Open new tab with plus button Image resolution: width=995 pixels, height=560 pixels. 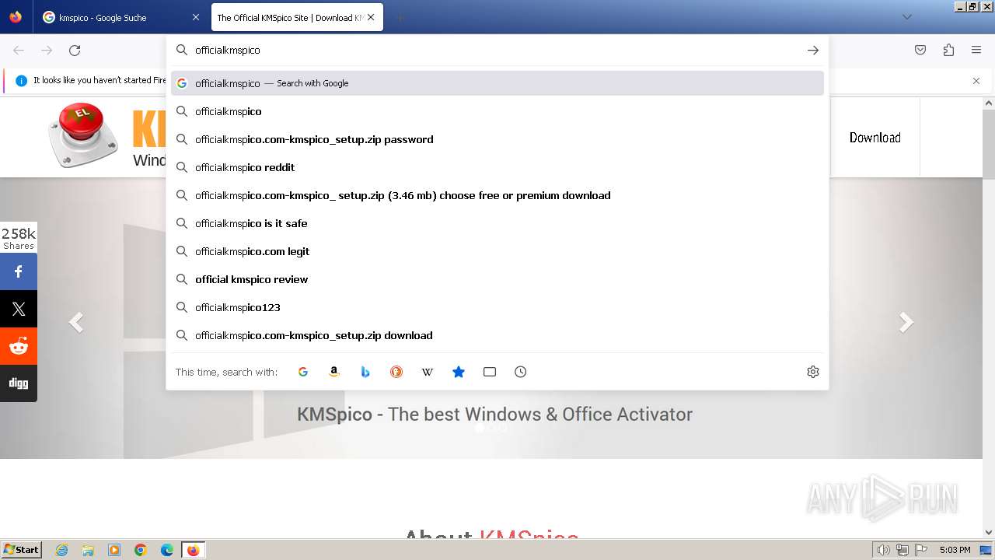pos(400,17)
